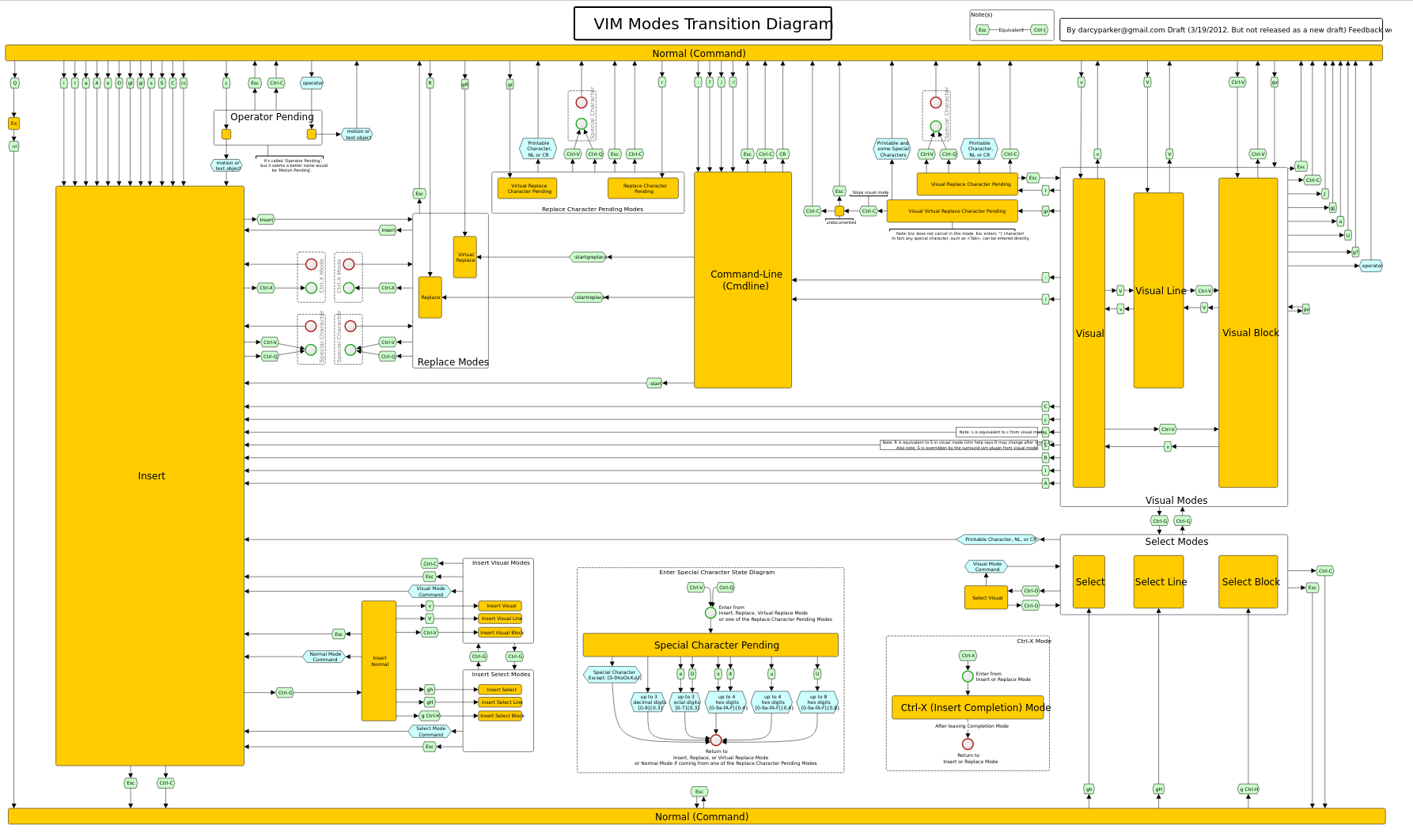Click the gJ key node
Screen dimensions: 1413x840
[x=1332, y=208]
